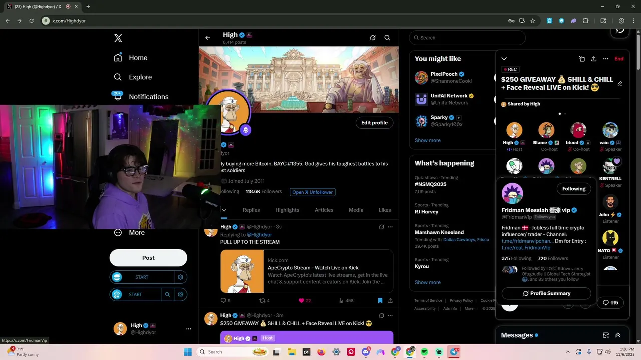Open File Explorer from the Windows taskbar
This screenshot has height=360, width=641.
(291, 352)
